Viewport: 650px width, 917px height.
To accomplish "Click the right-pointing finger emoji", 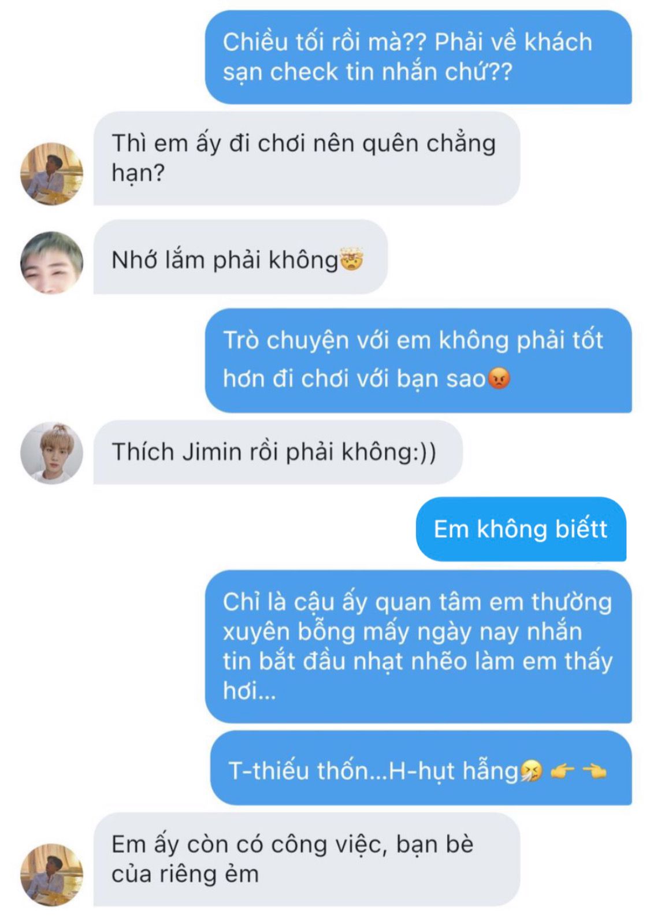I will (563, 771).
